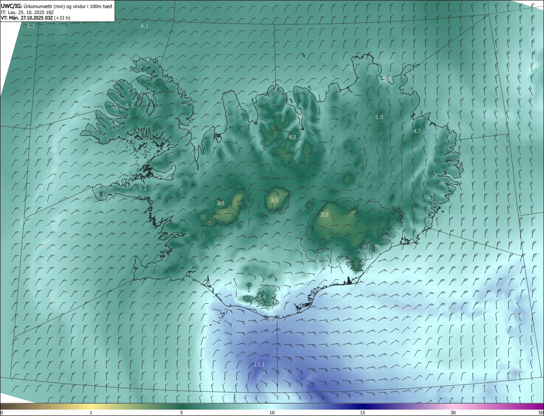Click the 15 tick on the color scale
Screen dimensions: 544x416
[363, 413]
